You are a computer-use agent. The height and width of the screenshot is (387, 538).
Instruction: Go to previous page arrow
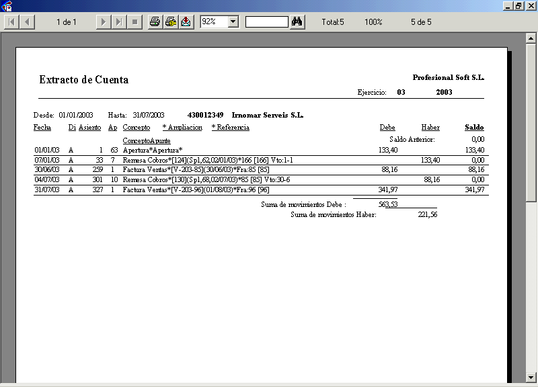(27, 22)
